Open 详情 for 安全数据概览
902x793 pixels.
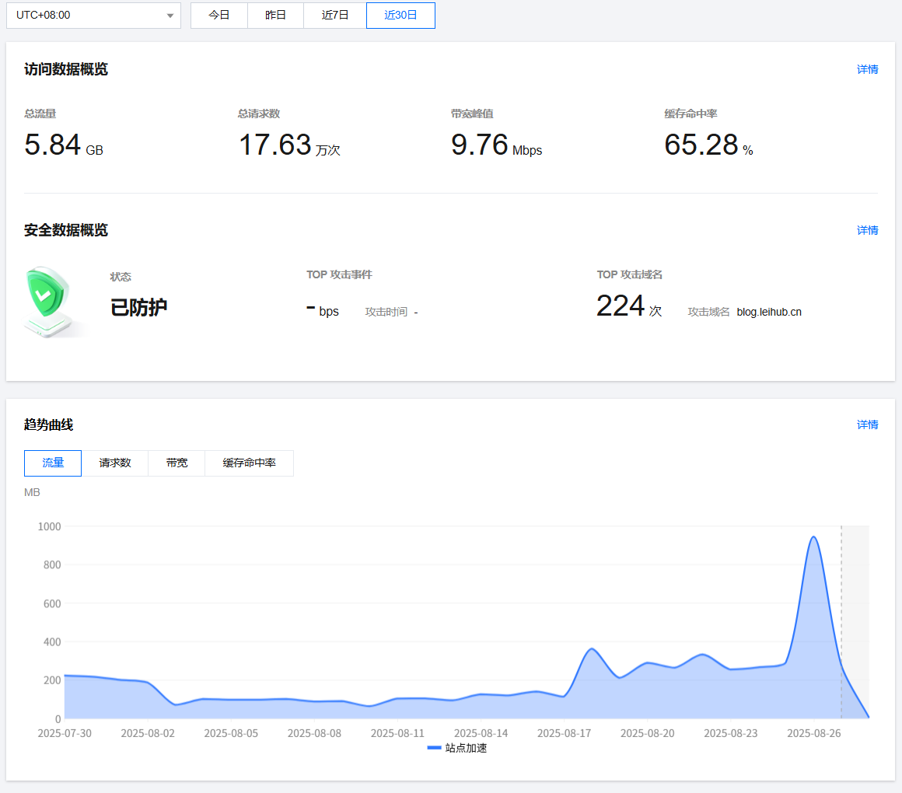(867, 231)
